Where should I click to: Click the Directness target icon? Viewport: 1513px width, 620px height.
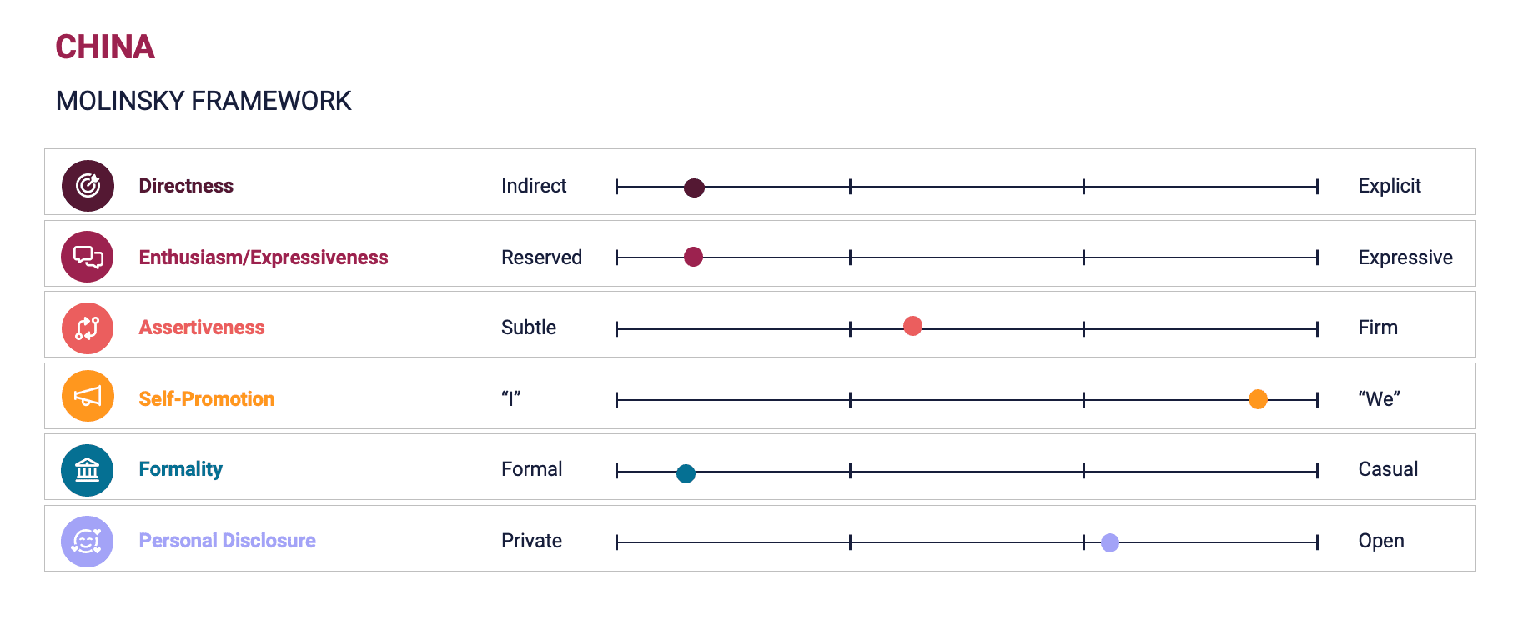(88, 186)
